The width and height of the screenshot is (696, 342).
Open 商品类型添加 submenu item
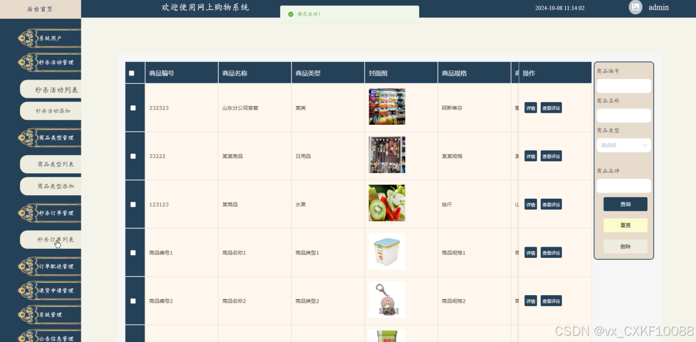[51, 186]
